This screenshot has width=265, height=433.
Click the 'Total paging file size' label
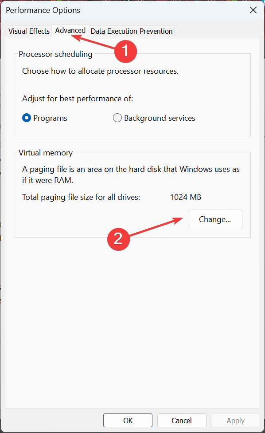[x=81, y=197]
